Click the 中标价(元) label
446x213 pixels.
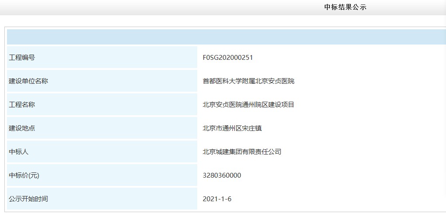(24, 175)
